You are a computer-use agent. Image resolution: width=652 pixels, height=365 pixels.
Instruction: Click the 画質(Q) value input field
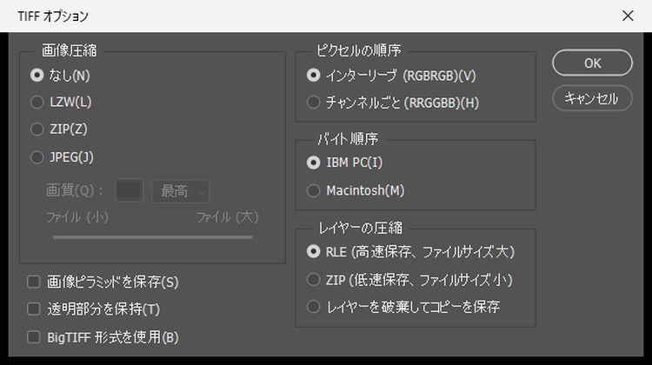(x=130, y=190)
